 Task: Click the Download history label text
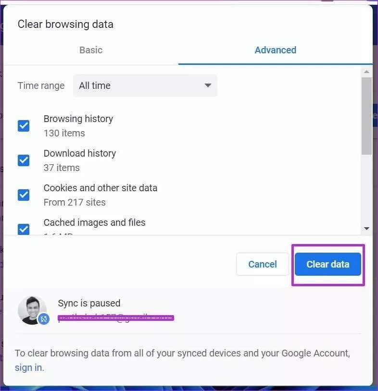80,153
